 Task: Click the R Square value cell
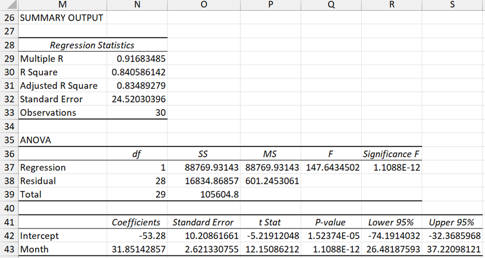138,73
